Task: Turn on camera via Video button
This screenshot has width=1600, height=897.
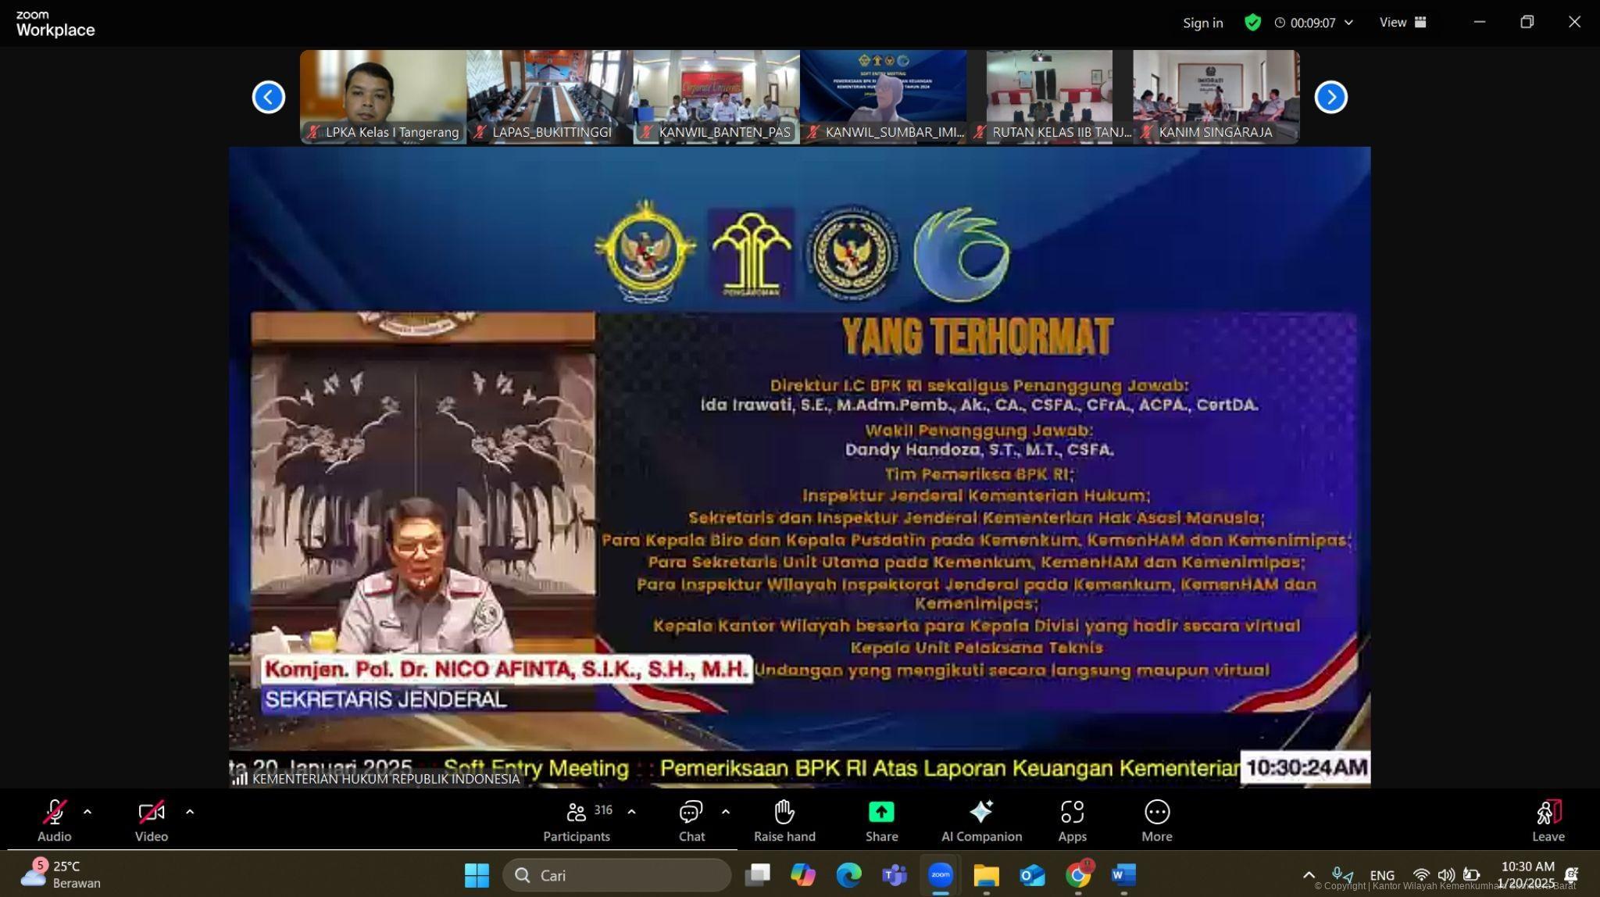Action: pyautogui.click(x=152, y=820)
